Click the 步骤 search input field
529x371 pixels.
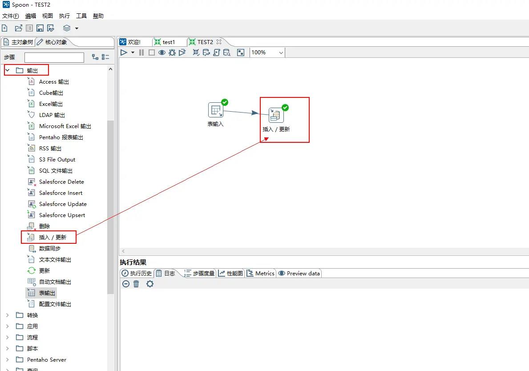(x=54, y=57)
